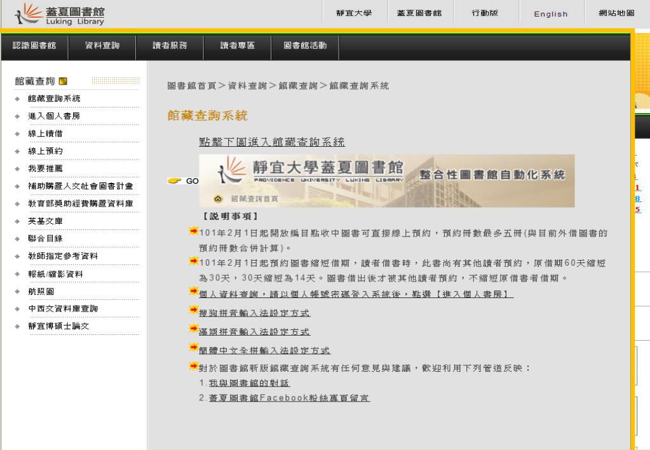Screen dimensions: 650x450
Task: Open the 讀者專區 menu
Action: (237, 46)
